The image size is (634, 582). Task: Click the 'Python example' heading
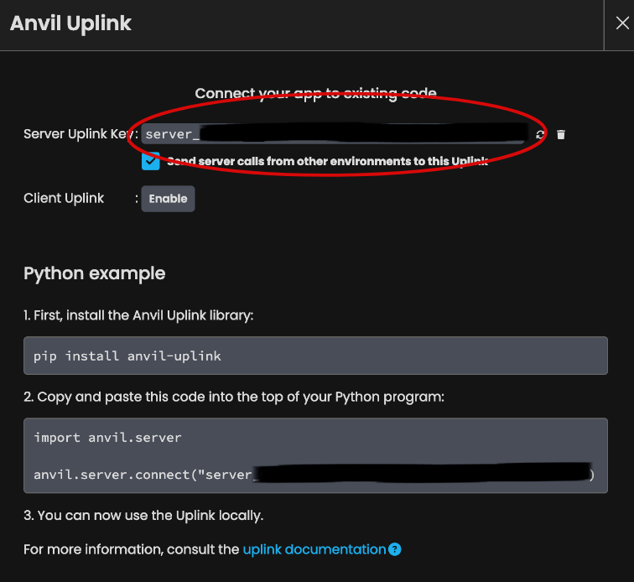(94, 273)
